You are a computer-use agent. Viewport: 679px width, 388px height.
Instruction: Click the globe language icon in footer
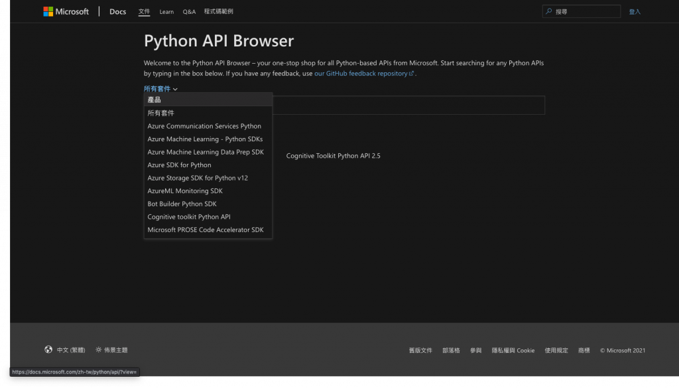coord(48,350)
